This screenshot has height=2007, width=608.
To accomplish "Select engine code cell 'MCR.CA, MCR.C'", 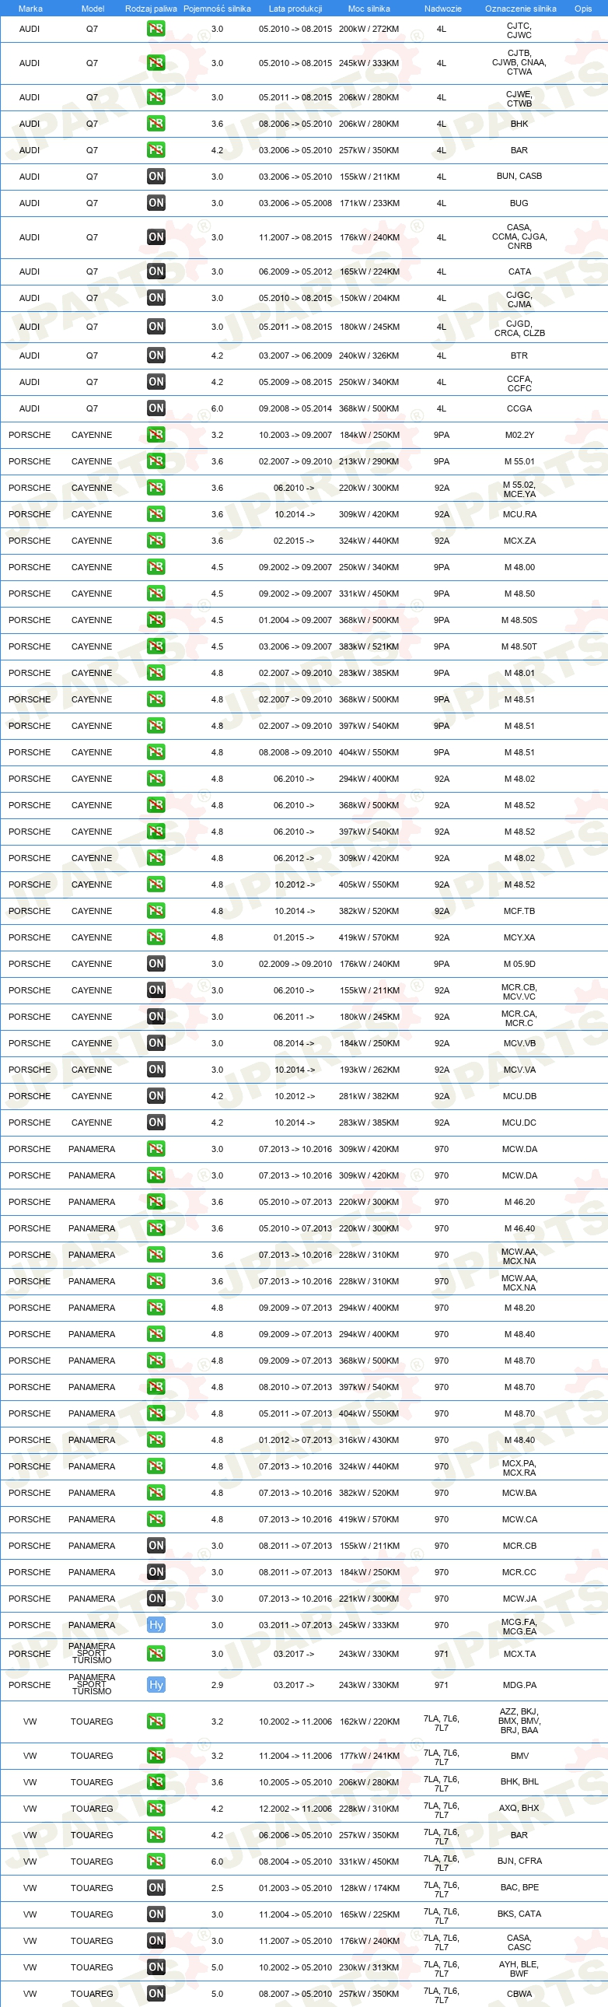I will pyautogui.click(x=519, y=1018).
